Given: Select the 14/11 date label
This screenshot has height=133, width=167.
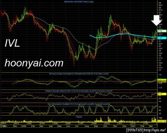Looking at the screenshot, I should click(120, 124).
